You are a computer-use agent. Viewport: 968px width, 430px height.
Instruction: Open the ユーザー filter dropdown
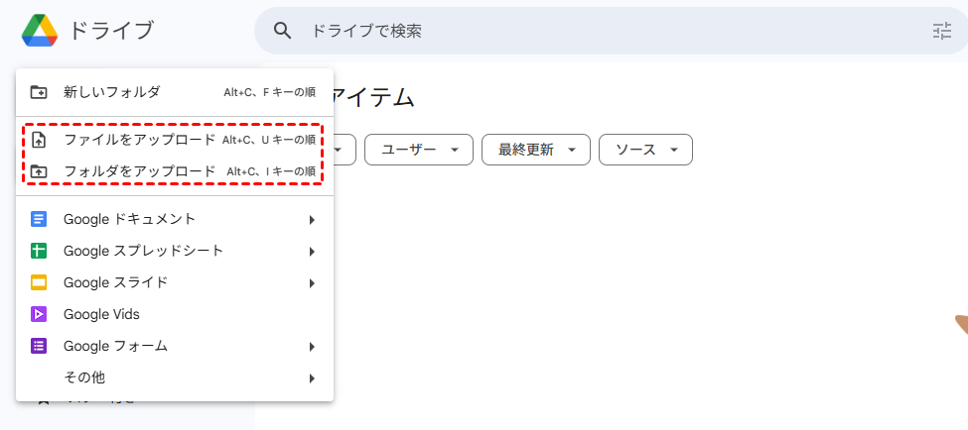pyautogui.click(x=419, y=150)
